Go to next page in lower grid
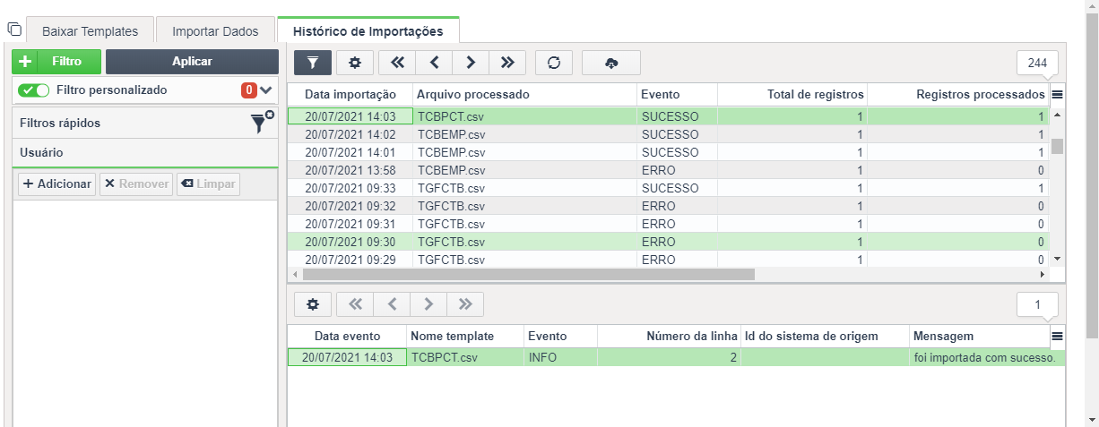Viewport: 1099px width, 427px height. pyautogui.click(x=428, y=304)
